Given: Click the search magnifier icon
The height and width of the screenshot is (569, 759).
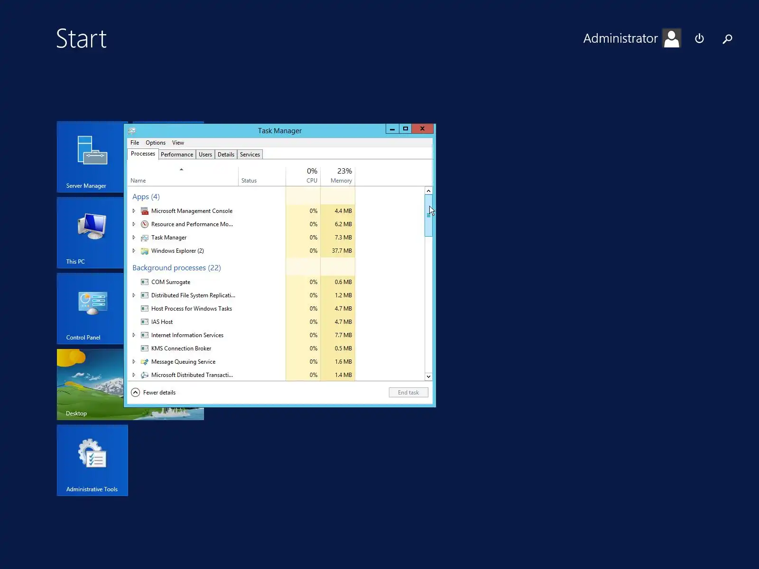Looking at the screenshot, I should [728, 38].
